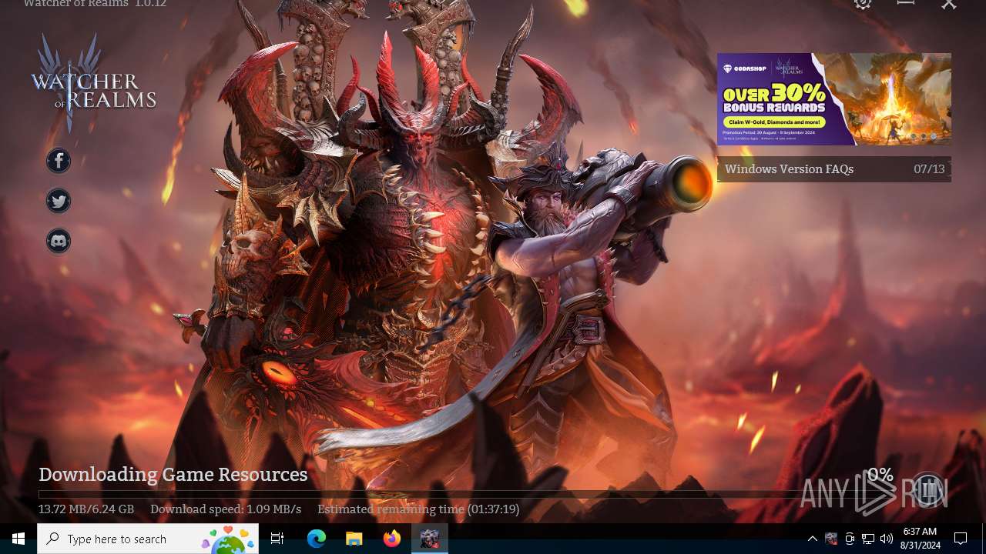Open Watcher of Realms system tray icon

coord(831,539)
